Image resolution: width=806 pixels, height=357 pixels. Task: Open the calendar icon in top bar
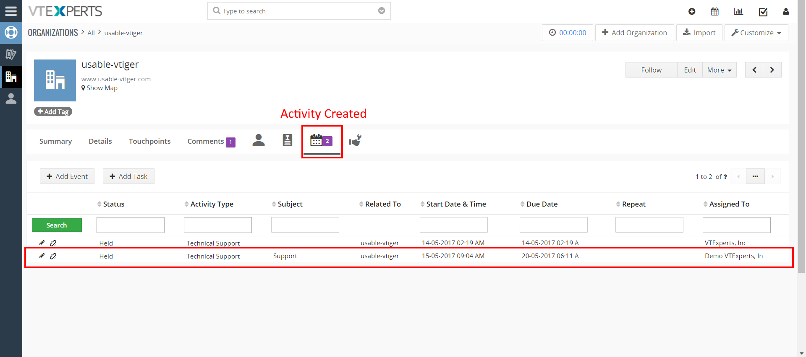tap(715, 11)
